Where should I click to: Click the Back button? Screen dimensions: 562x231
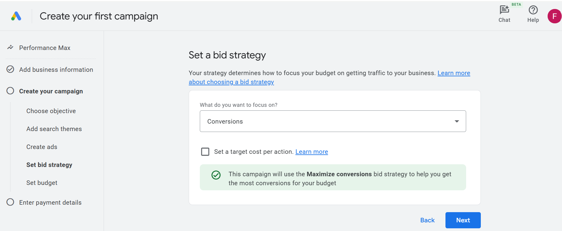(x=427, y=220)
